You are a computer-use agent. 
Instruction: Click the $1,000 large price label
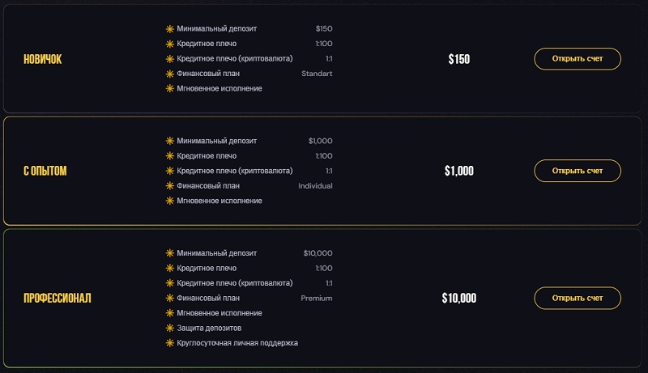(459, 171)
